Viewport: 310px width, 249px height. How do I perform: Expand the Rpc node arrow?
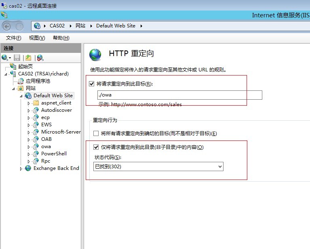coord(29,161)
